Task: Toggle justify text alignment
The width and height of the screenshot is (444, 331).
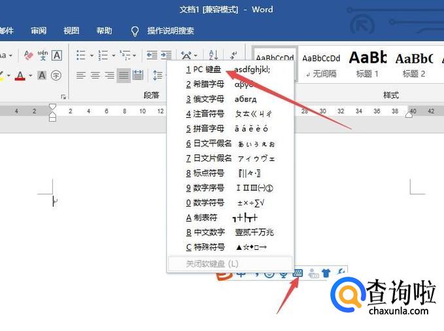Action: [123, 75]
